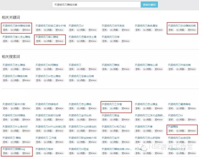Image resolution: width=199 pixels, height=157 pixels.
Task: Click 挖词 under 天涯明月刀游侠赚钱攻略
Action: [x=6, y=30]
